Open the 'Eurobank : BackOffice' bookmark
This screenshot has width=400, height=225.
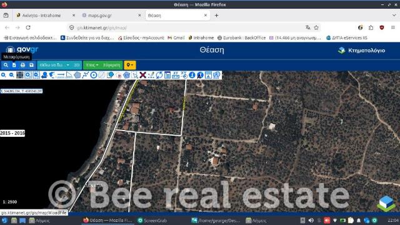[242, 37]
